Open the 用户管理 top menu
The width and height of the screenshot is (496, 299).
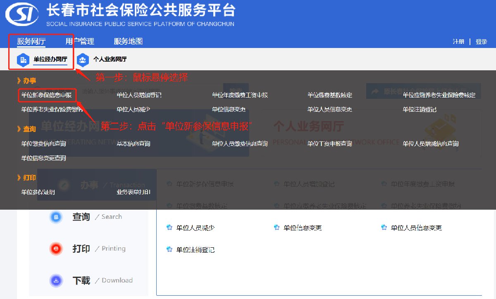pyautogui.click(x=80, y=41)
